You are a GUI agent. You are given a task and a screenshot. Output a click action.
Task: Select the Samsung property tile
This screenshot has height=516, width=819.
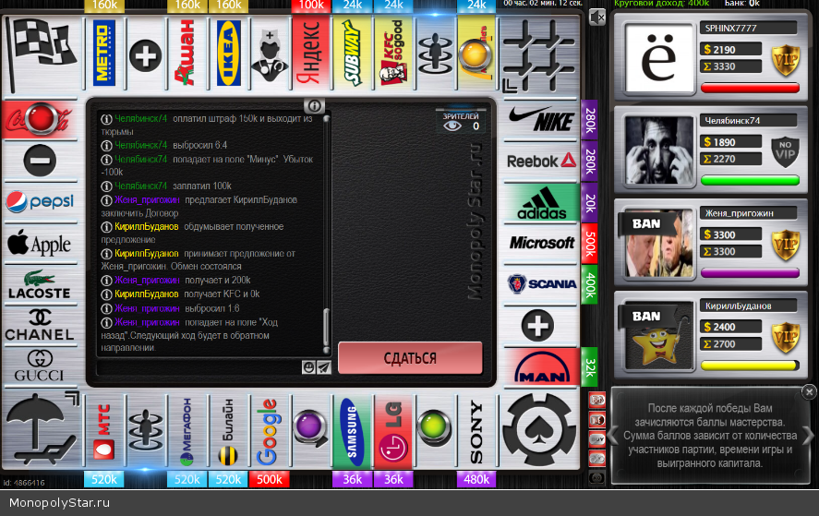[x=353, y=431]
